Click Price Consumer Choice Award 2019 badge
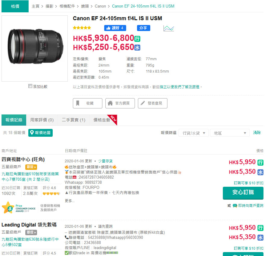Viewport: 268px width, 256px height. pyautogui.click(x=19, y=208)
